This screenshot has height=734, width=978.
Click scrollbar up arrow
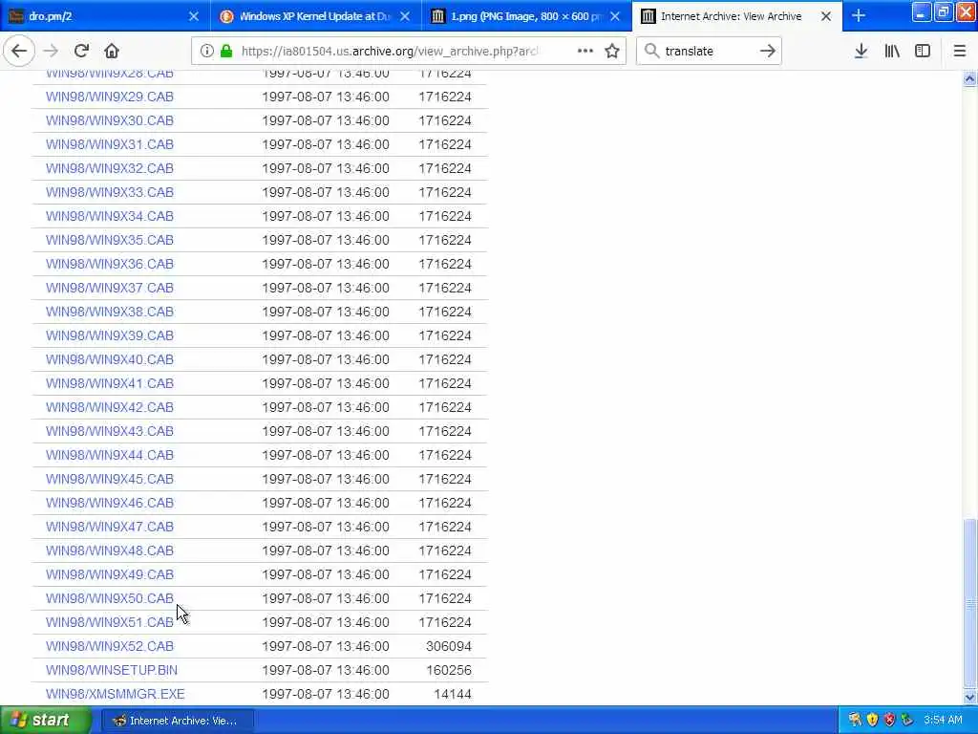click(969, 78)
